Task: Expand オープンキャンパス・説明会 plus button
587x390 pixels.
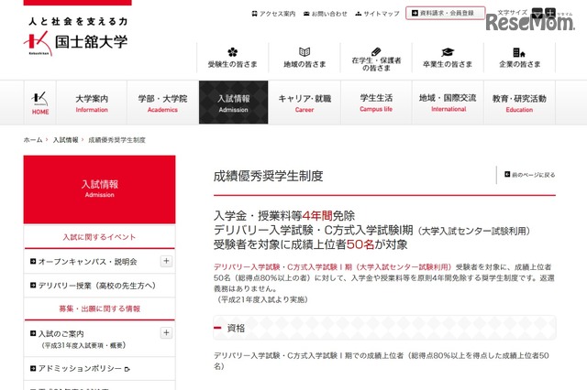Action: coord(166,261)
